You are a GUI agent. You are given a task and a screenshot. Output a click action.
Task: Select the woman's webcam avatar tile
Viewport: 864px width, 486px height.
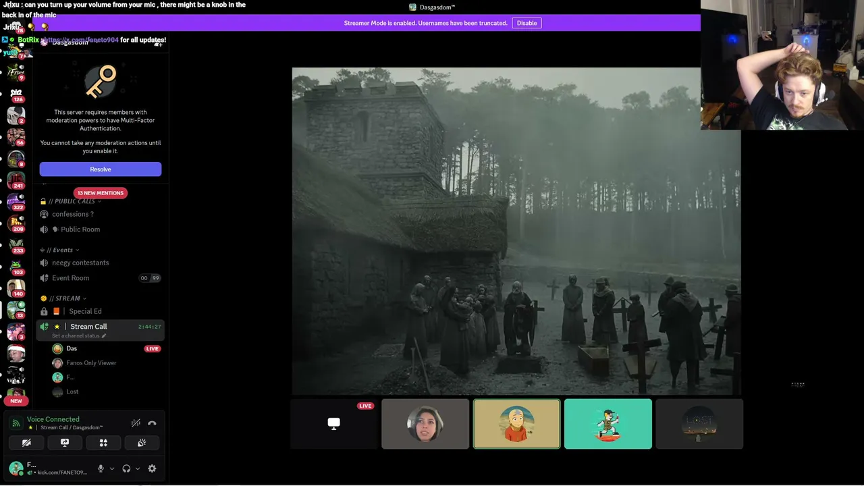[425, 424]
